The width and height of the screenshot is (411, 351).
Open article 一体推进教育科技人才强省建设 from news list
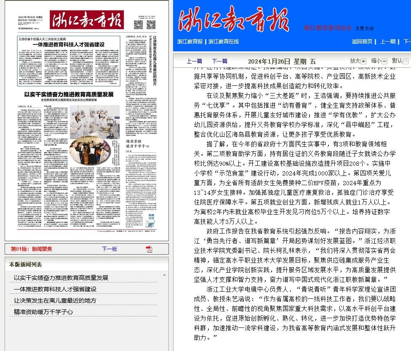(55, 289)
